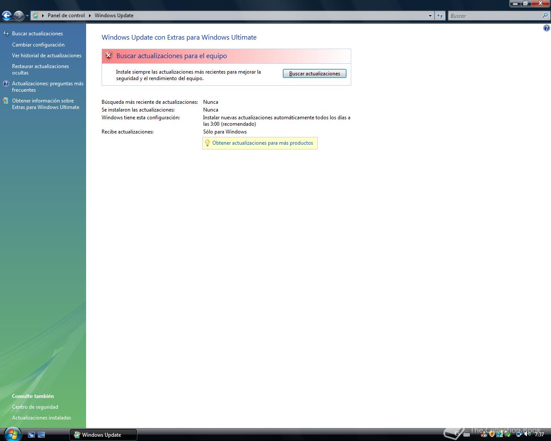Click the magnifier search icon

click(x=545, y=16)
